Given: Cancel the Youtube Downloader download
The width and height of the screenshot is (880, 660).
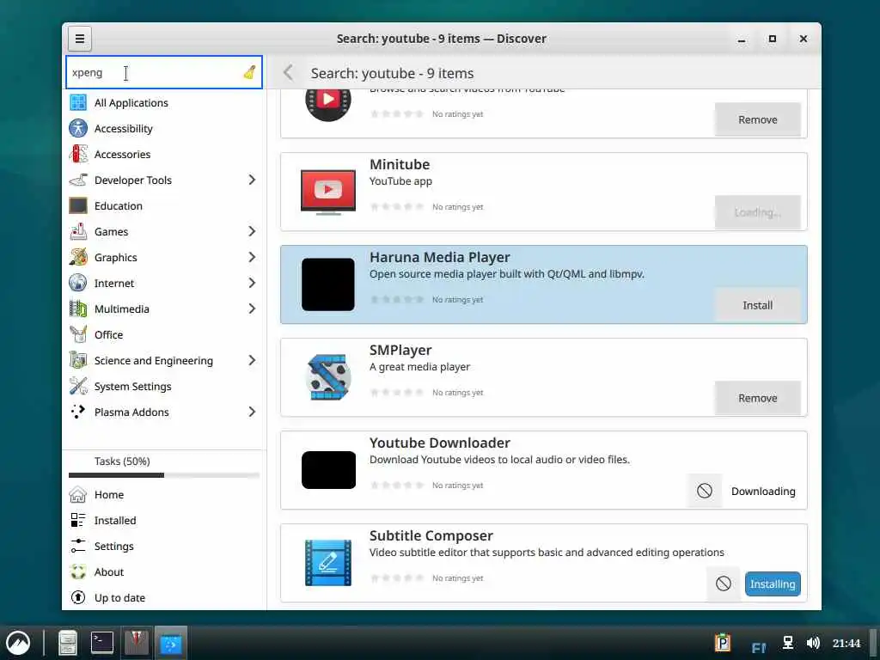Looking at the screenshot, I should click(x=705, y=491).
